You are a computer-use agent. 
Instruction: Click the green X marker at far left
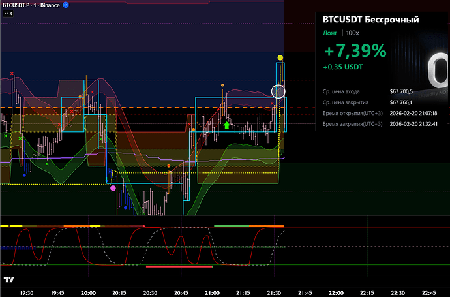tap(6, 136)
